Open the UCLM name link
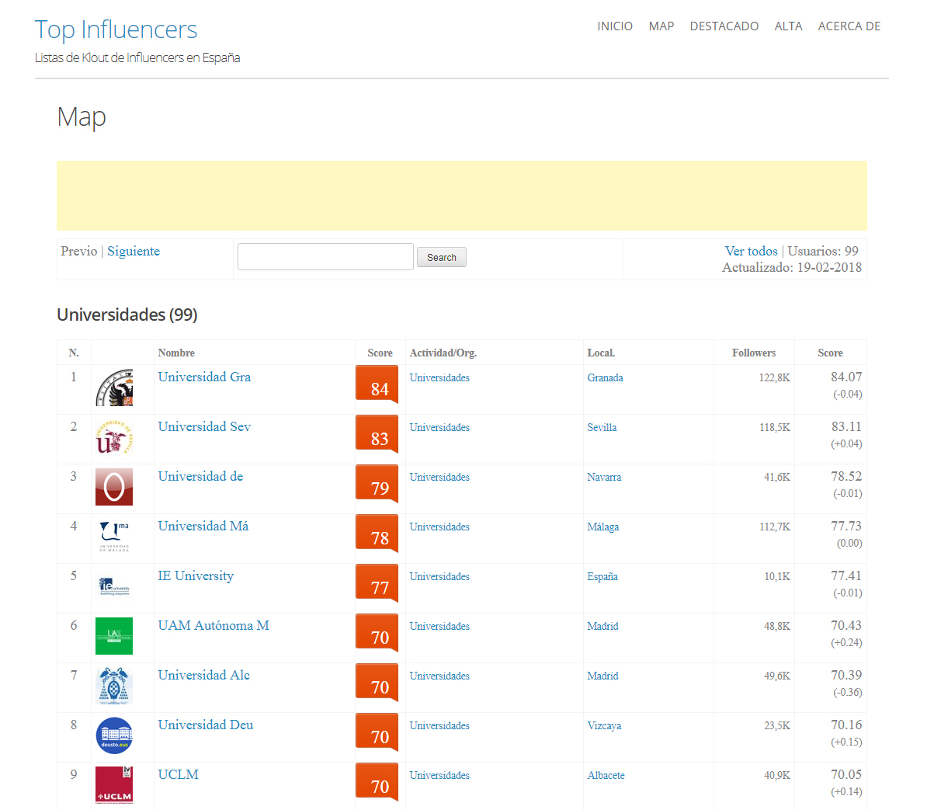 click(179, 774)
